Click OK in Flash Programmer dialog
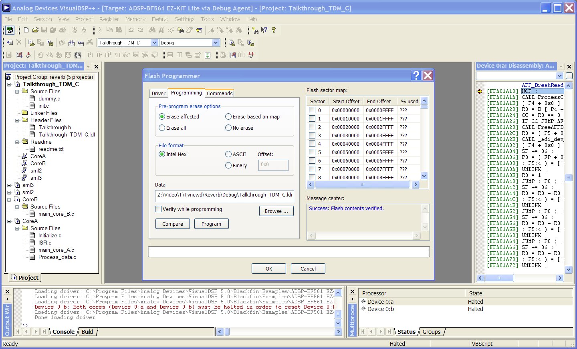This screenshot has width=577, height=349. point(269,269)
